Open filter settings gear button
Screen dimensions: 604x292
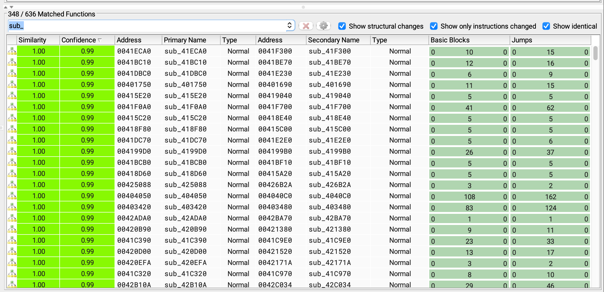tap(323, 26)
